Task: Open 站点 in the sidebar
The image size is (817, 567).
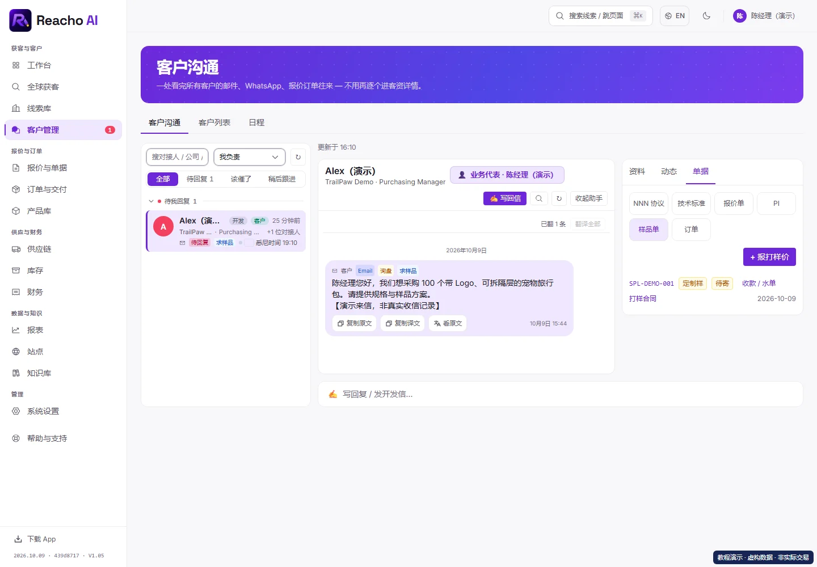Action: click(x=63, y=352)
